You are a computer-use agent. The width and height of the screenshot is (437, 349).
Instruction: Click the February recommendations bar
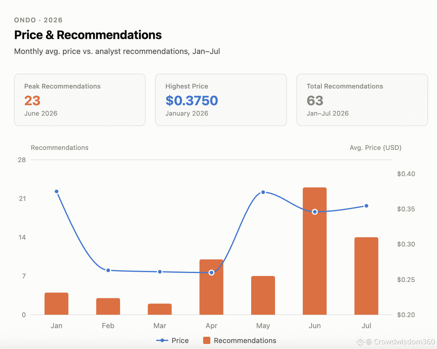pos(108,306)
